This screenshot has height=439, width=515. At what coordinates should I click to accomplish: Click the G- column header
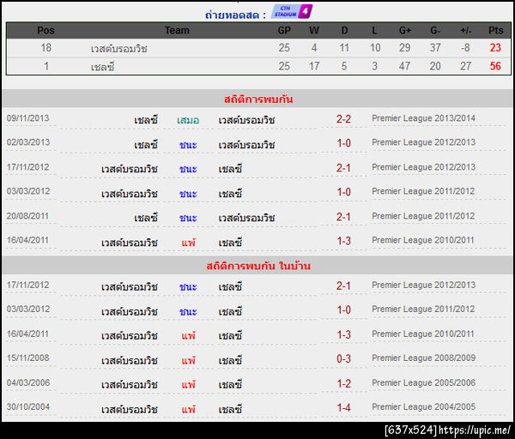click(435, 30)
